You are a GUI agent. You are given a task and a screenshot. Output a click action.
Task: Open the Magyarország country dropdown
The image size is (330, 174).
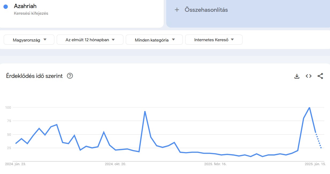click(x=29, y=40)
